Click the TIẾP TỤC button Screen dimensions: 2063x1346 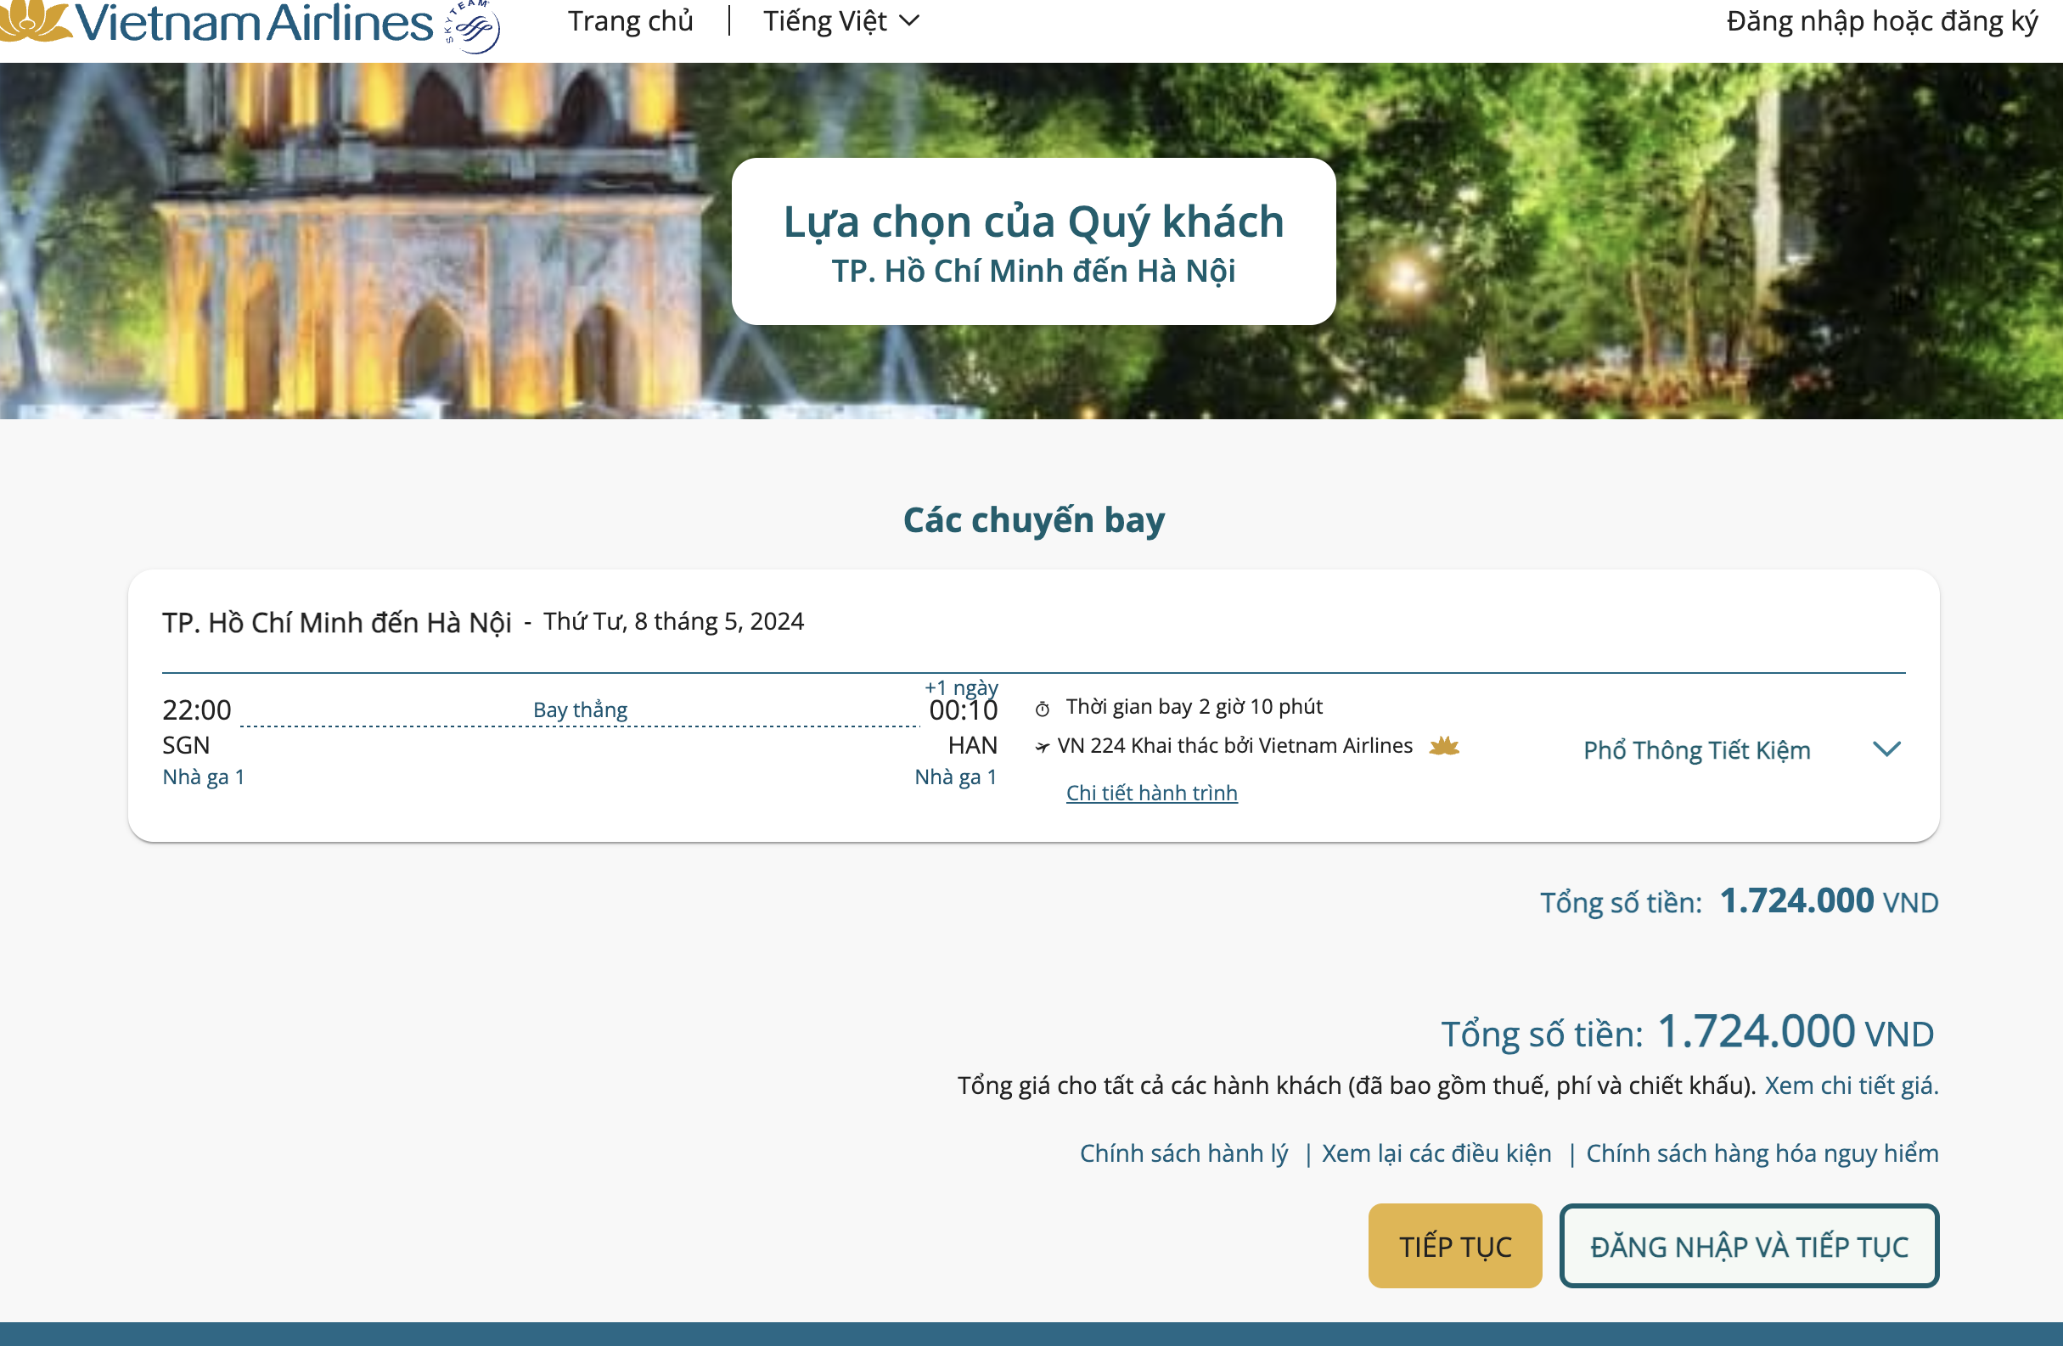click(x=1454, y=1246)
